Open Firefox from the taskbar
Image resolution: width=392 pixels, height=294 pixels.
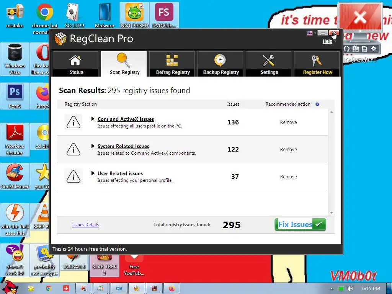click(x=171, y=289)
